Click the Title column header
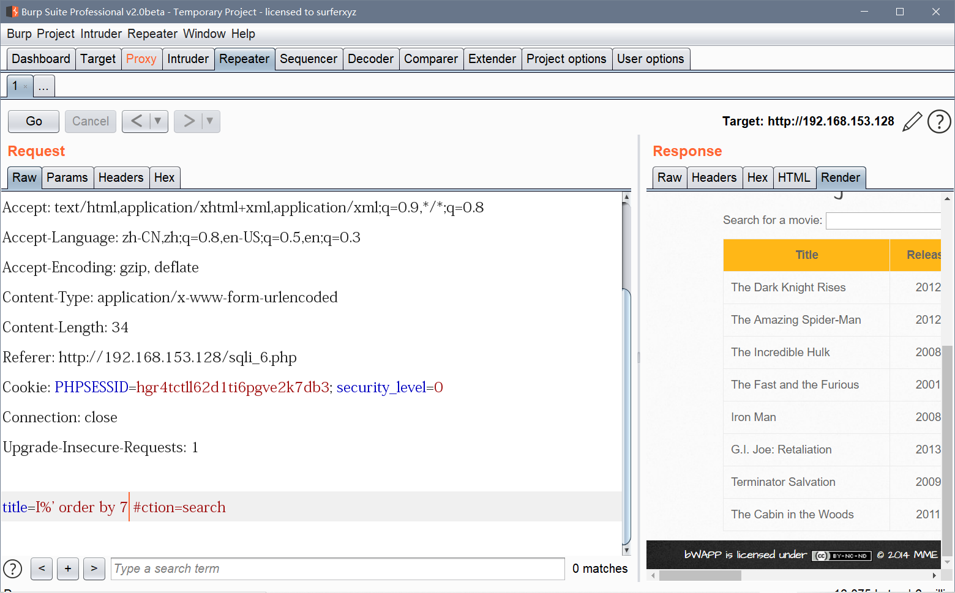Image resolution: width=955 pixels, height=593 pixels. pyautogui.click(x=807, y=255)
